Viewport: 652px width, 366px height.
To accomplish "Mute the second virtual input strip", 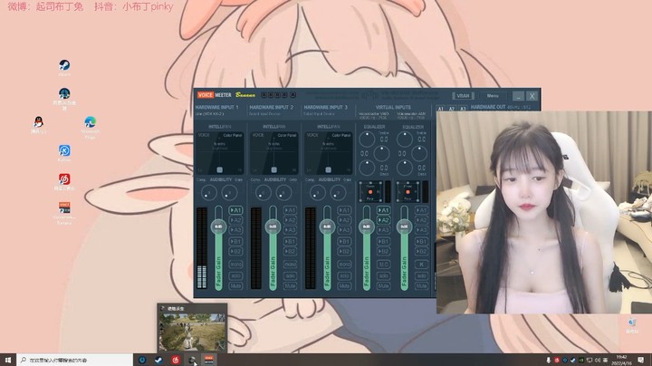I will pyautogui.click(x=421, y=286).
